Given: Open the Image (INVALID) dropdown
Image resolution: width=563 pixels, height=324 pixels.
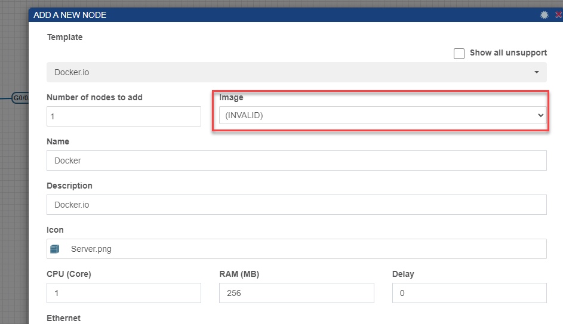Looking at the screenshot, I should pyautogui.click(x=383, y=115).
